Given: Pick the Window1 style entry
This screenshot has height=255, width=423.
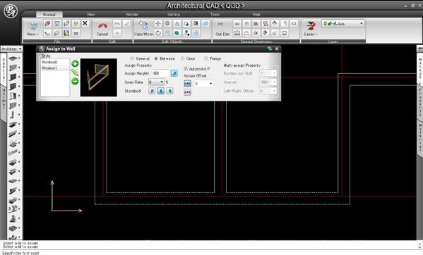Looking at the screenshot, I should (55, 68).
